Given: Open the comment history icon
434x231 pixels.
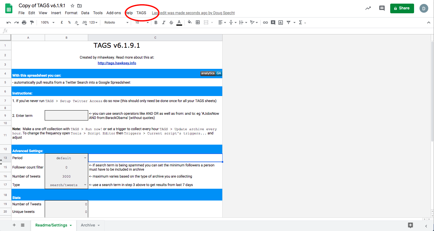Looking at the screenshot, I should point(382,8).
